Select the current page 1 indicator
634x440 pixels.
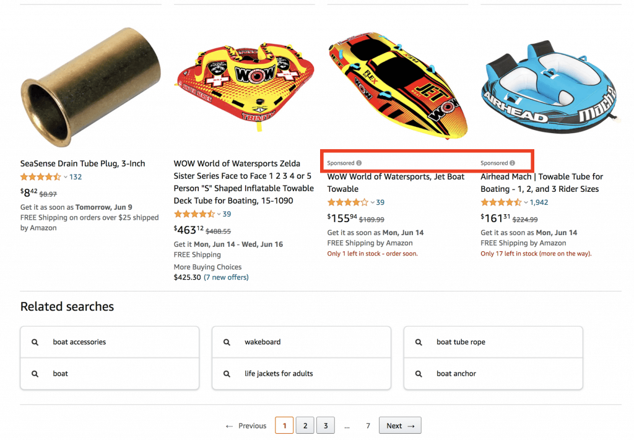pyautogui.click(x=284, y=425)
